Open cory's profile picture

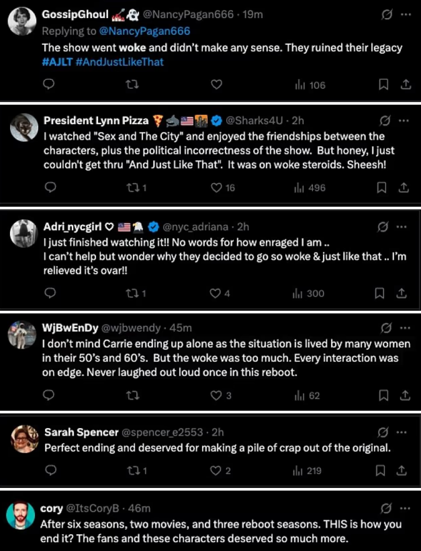[21, 515]
